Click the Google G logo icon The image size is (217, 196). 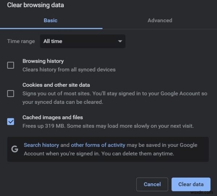pyautogui.click(x=15, y=149)
